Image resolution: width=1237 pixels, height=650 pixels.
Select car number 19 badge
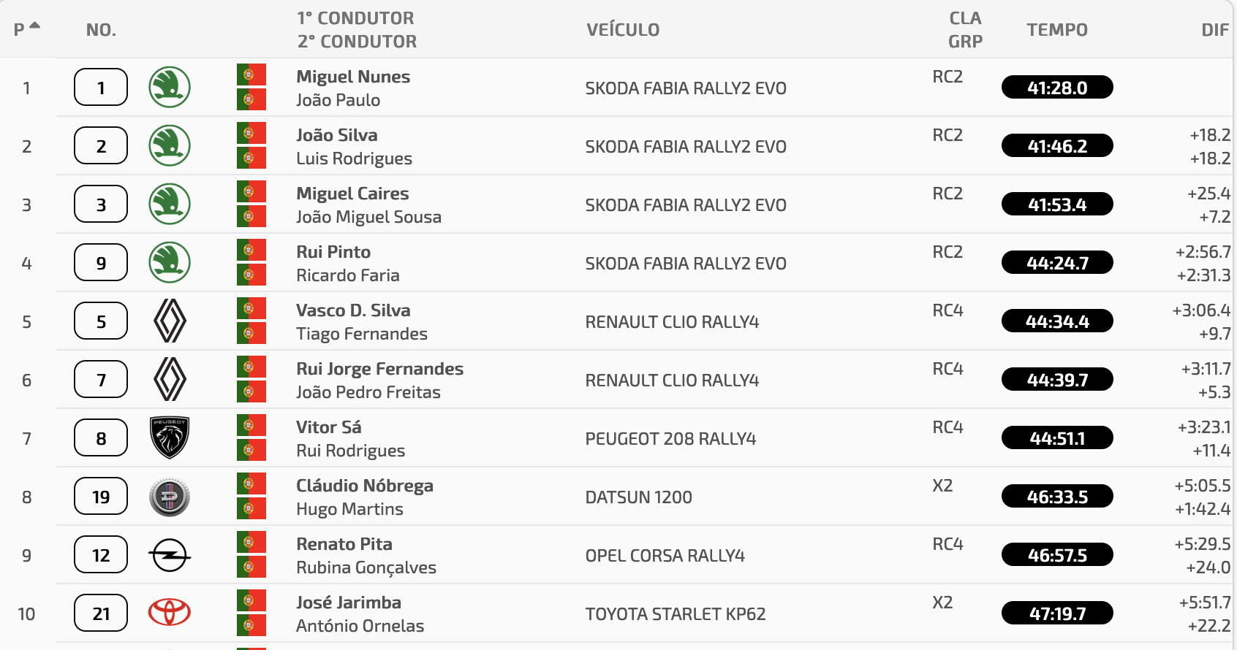(x=101, y=497)
